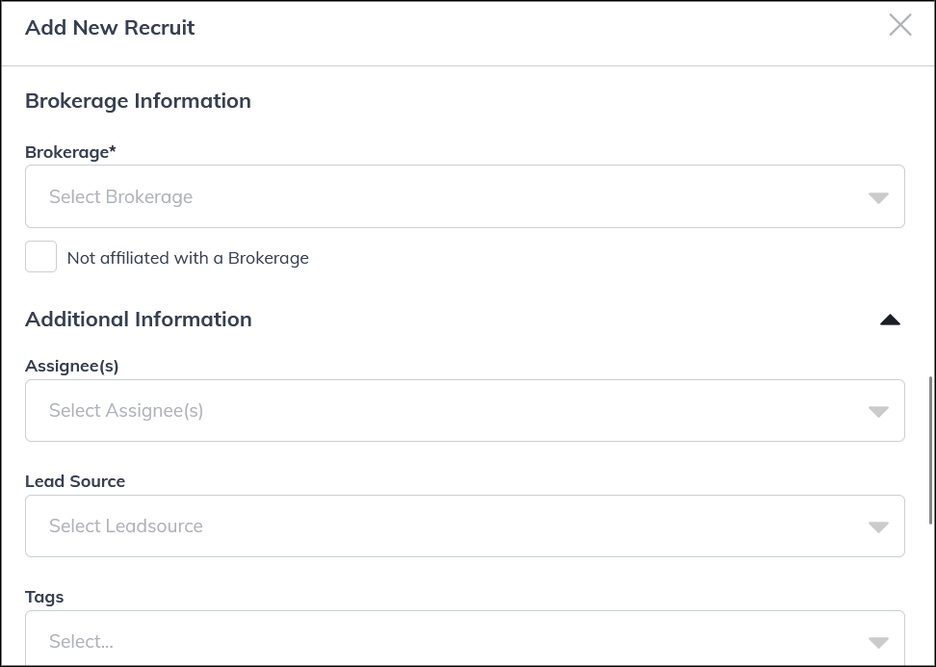Open the Lead Source selector

click(465, 526)
